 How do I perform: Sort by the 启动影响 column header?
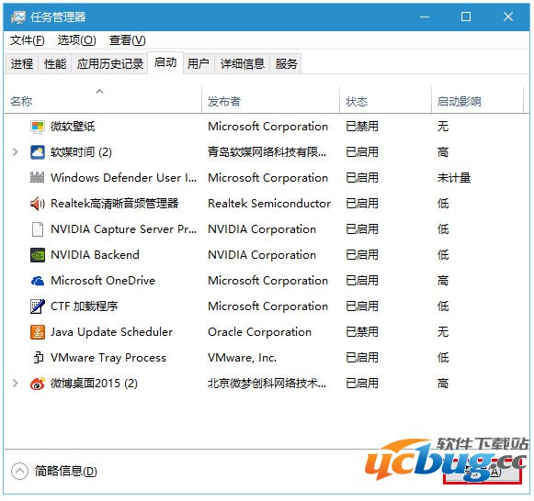(477, 101)
